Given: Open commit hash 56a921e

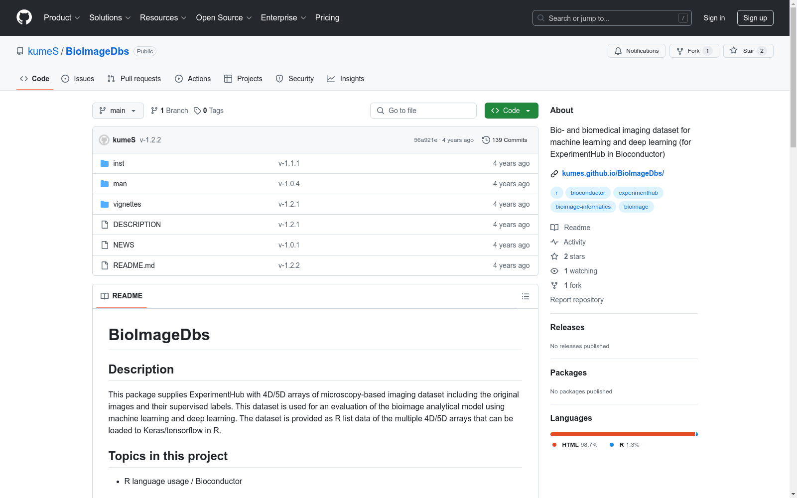Looking at the screenshot, I should pos(425,140).
